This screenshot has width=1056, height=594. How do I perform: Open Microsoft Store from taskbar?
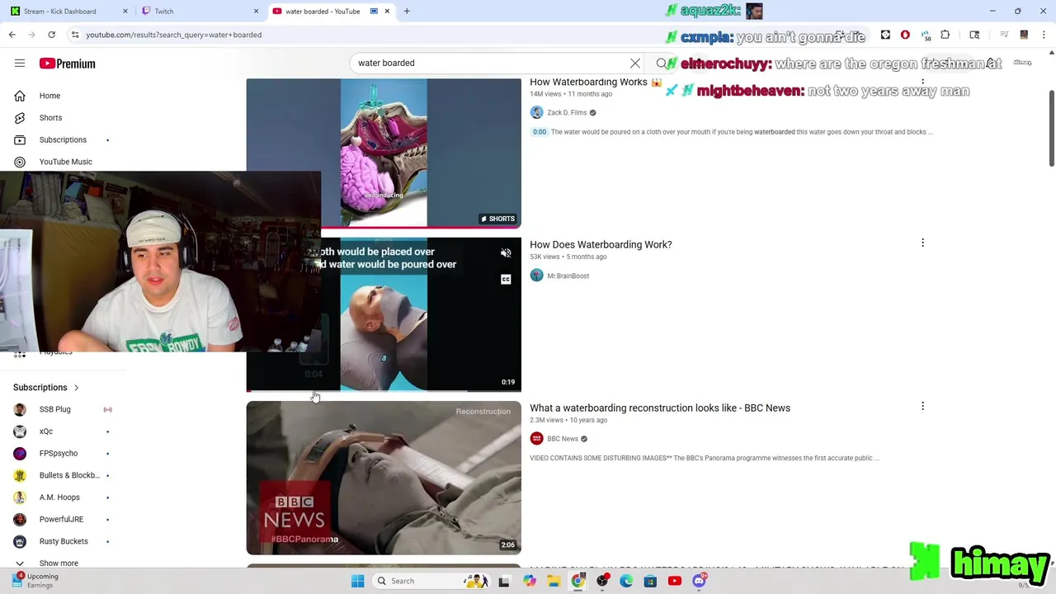(x=650, y=581)
